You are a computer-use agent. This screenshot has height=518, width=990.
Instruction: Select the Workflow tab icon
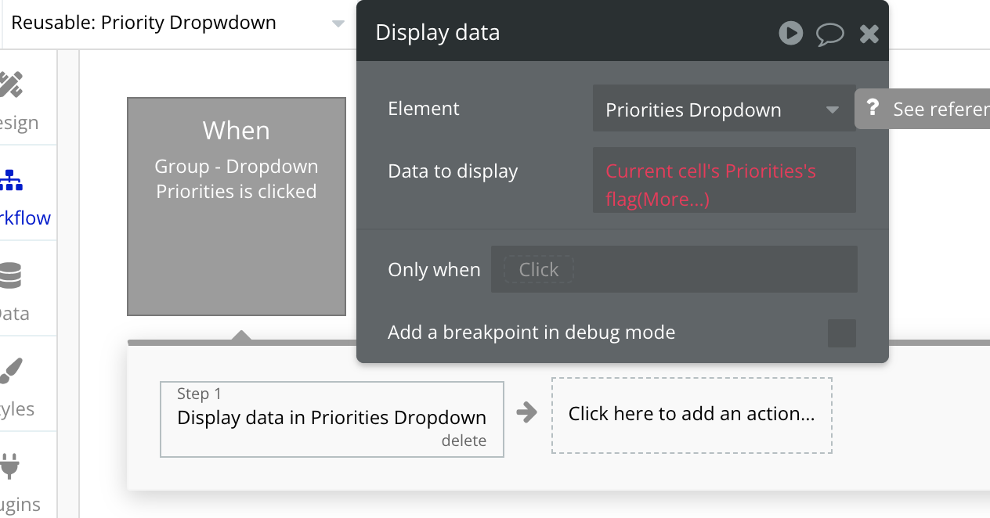click(11, 181)
